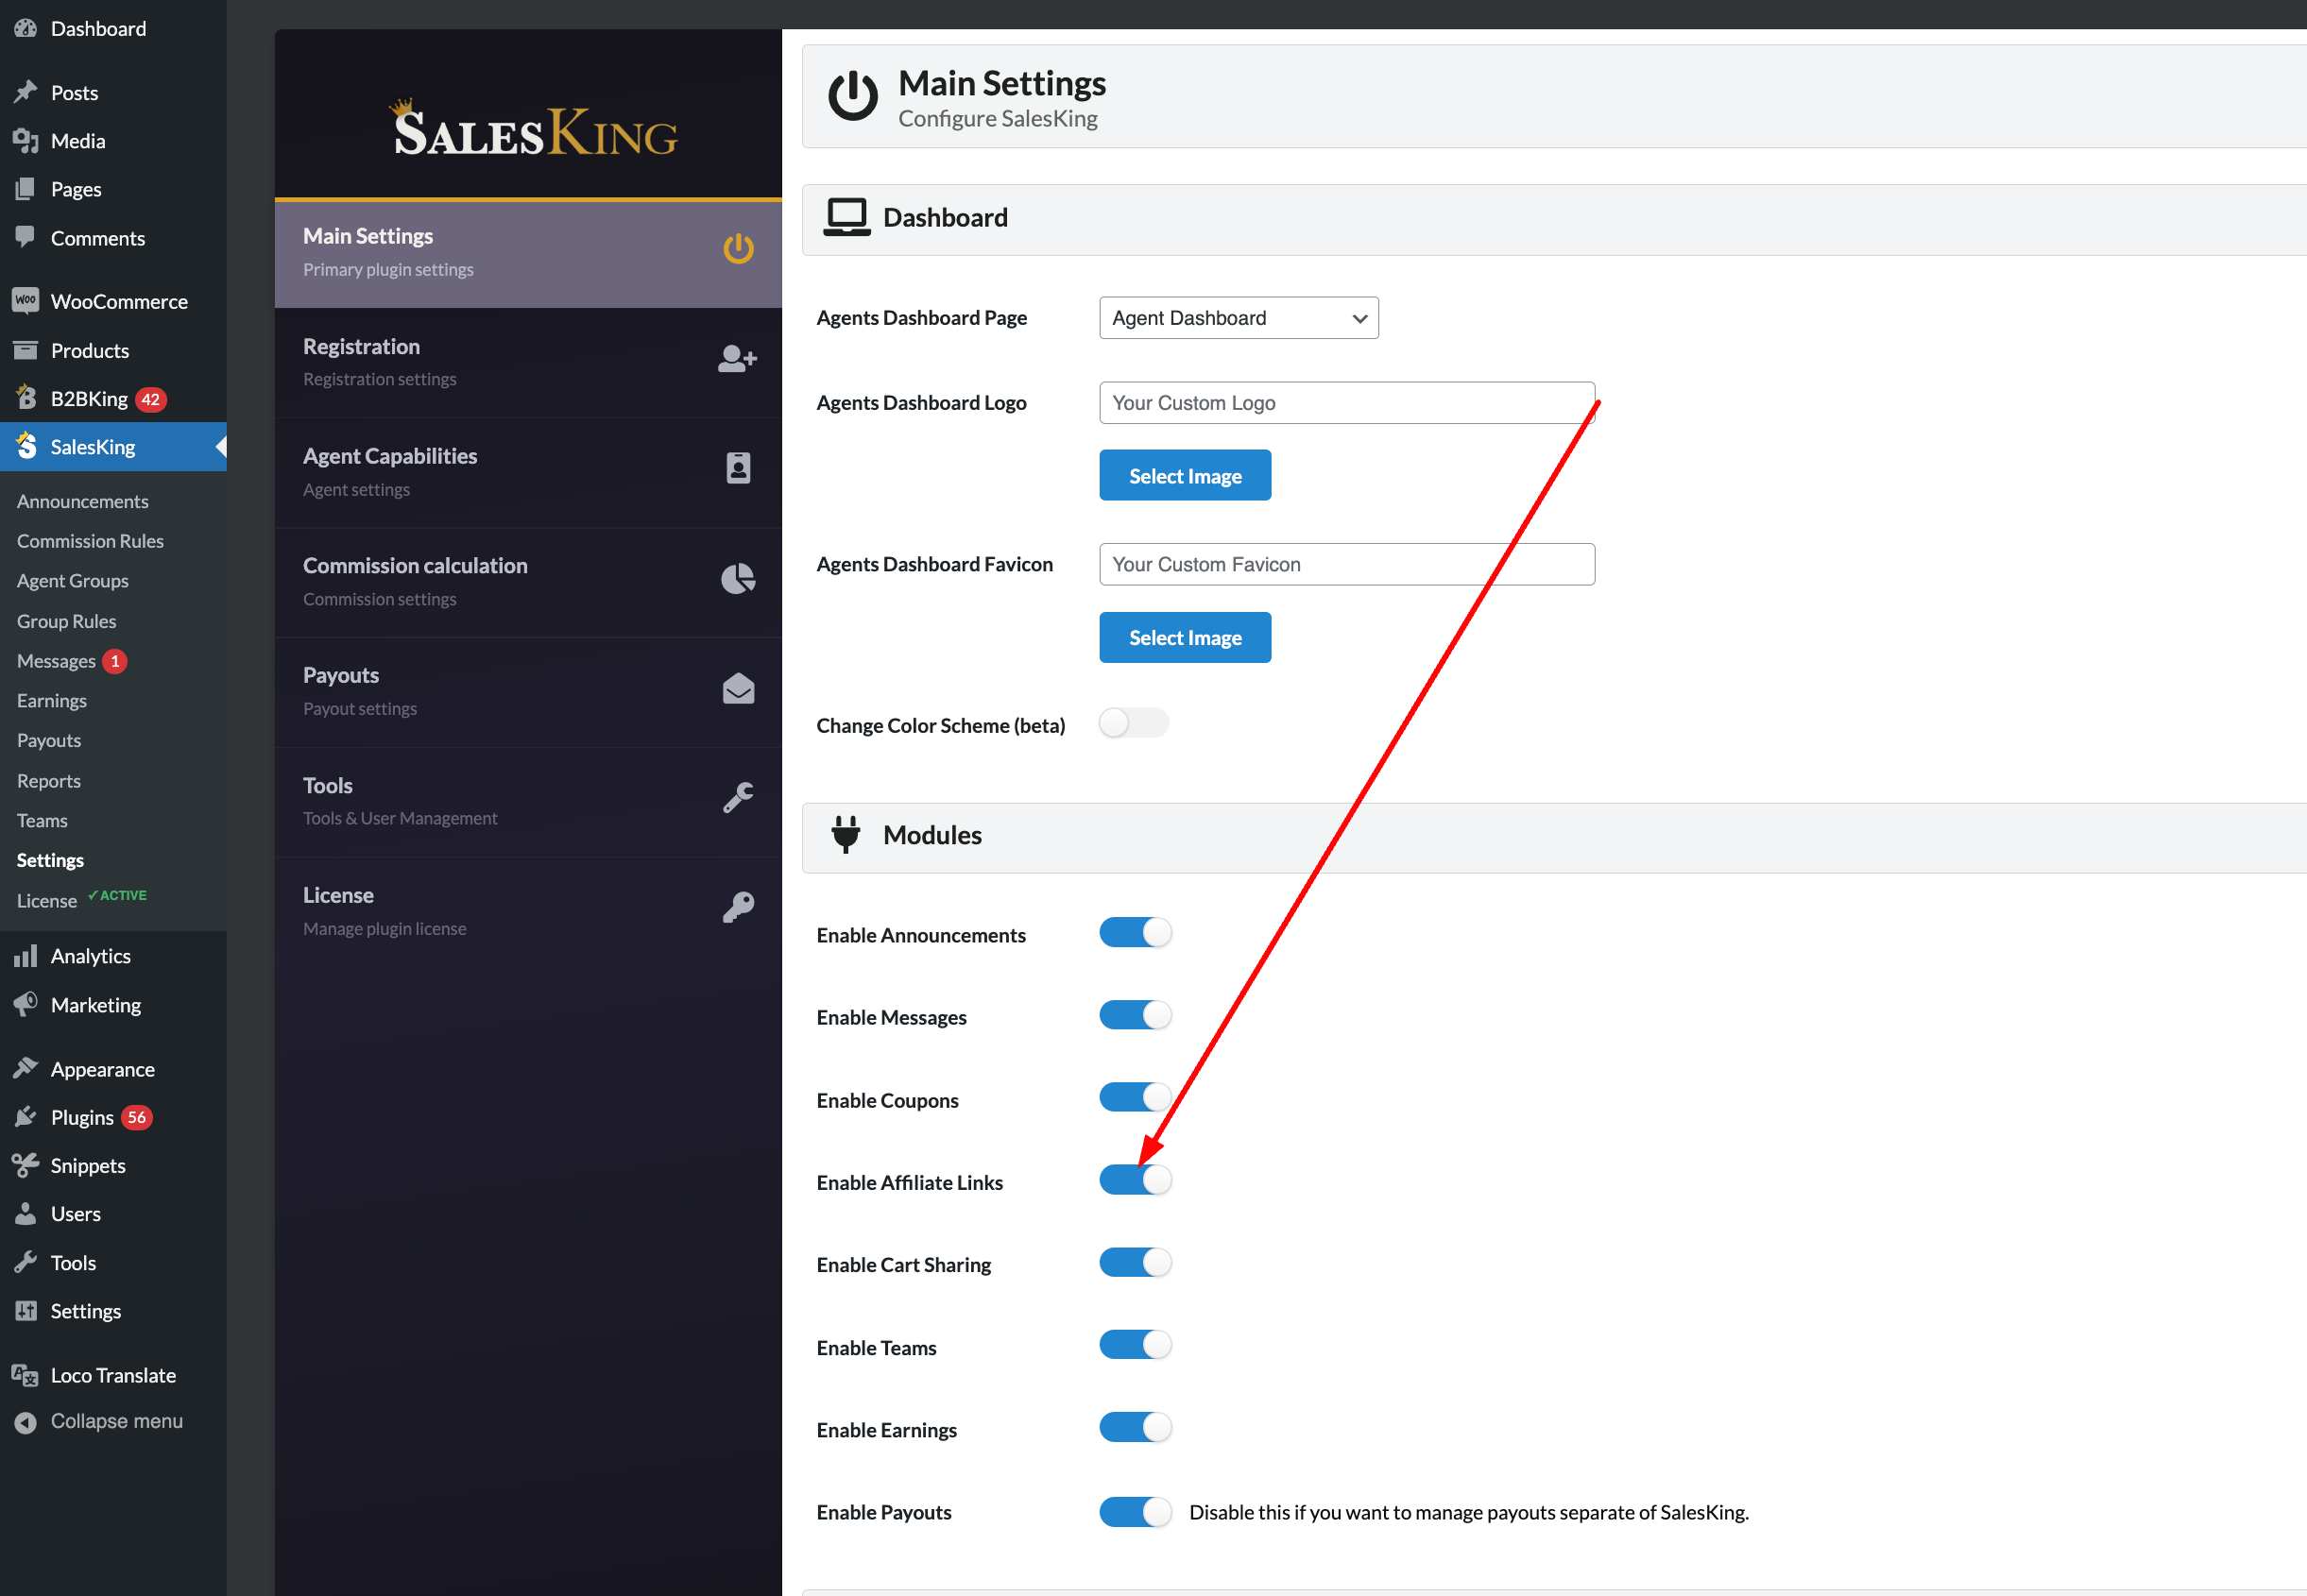Image resolution: width=2307 pixels, height=1596 pixels.
Task: Click the Marketing megaphone icon
Action: click(25, 1004)
